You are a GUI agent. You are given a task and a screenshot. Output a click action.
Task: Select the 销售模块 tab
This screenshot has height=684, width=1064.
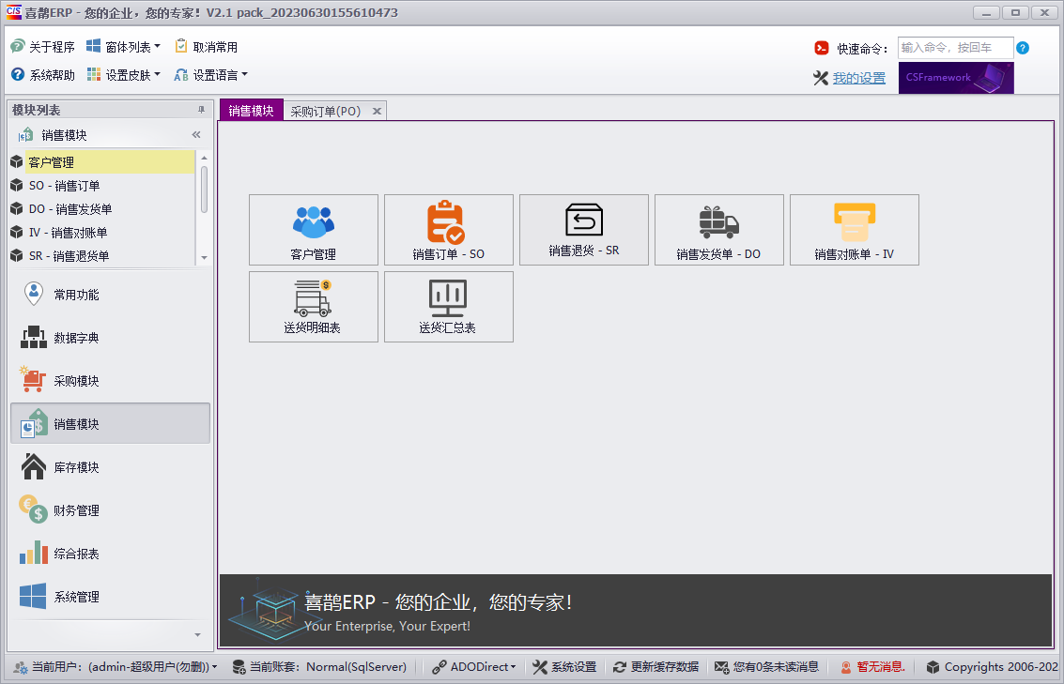click(x=251, y=110)
